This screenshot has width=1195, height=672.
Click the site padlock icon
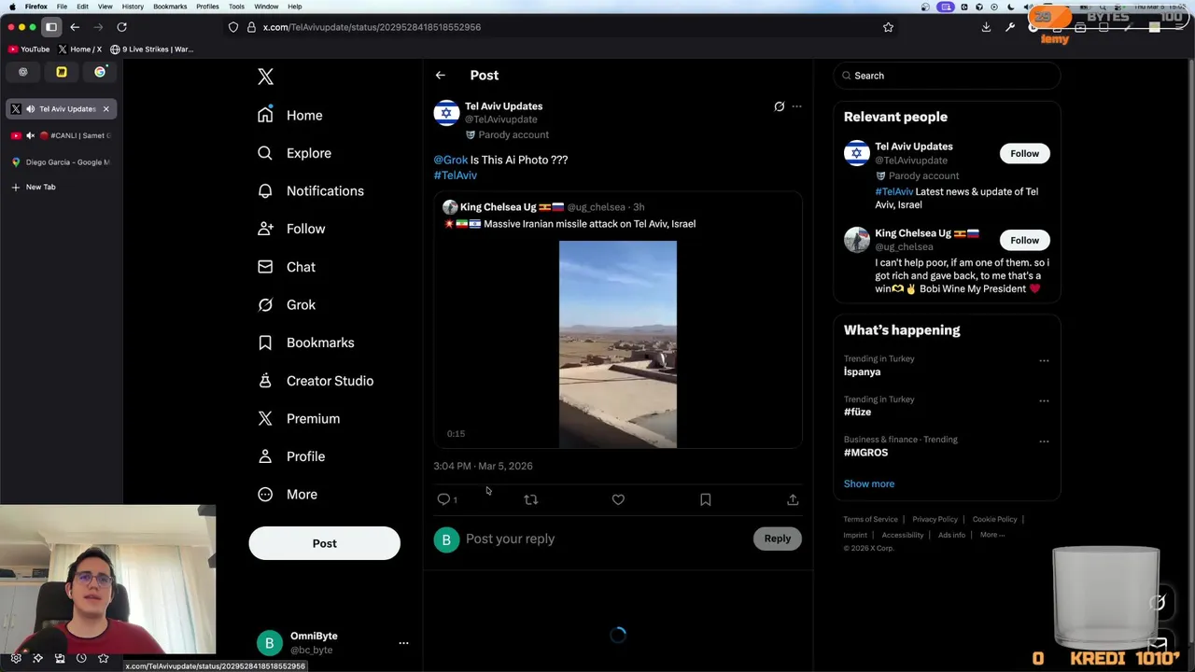pos(251,27)
